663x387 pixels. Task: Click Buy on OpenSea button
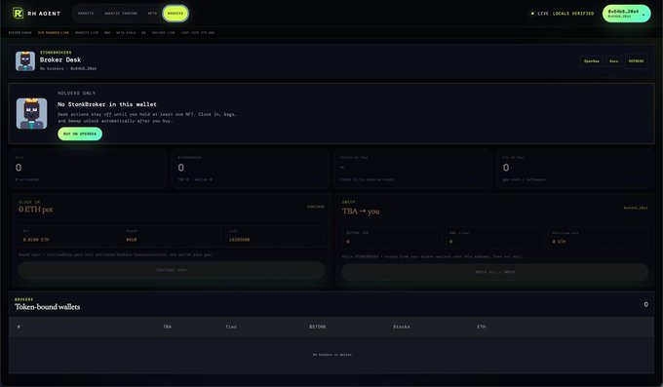click(80, 134)
